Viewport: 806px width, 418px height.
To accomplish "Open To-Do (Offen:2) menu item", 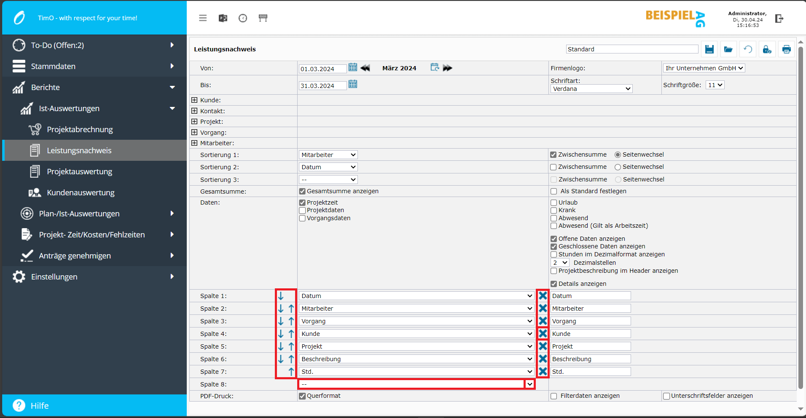I will pos(57,45).
